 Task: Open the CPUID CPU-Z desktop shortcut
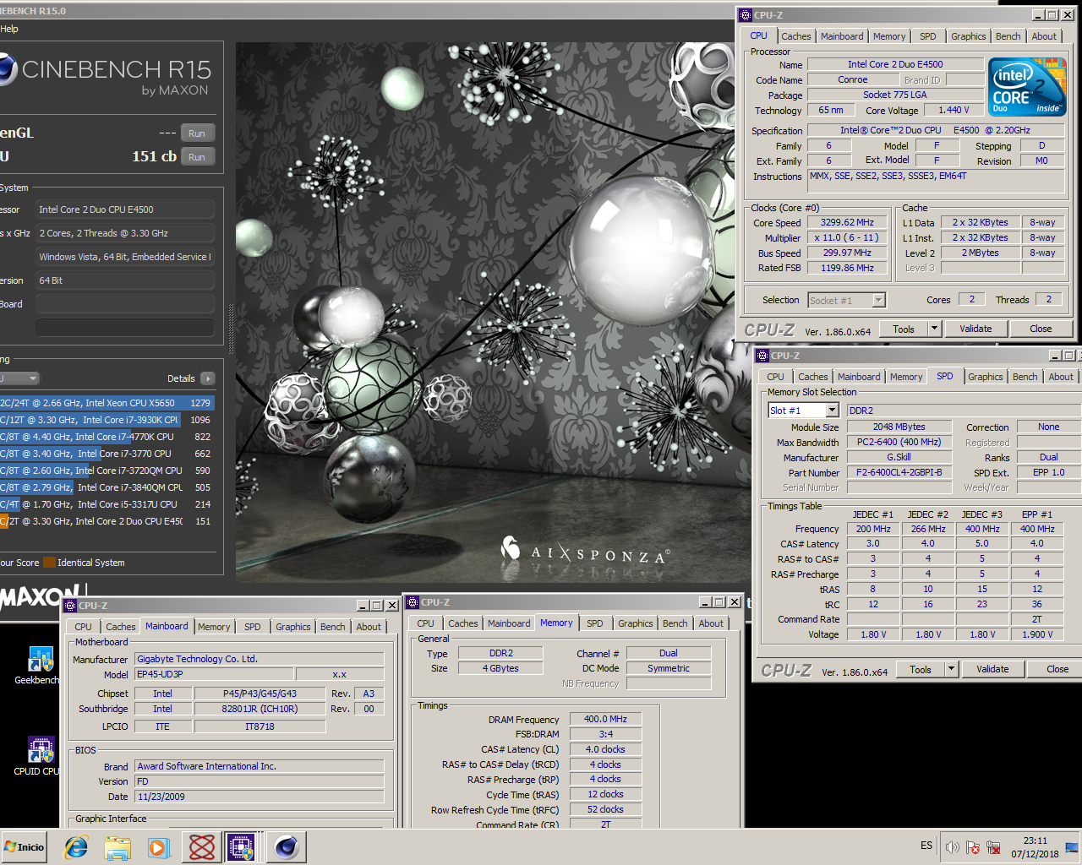[38, 757]
